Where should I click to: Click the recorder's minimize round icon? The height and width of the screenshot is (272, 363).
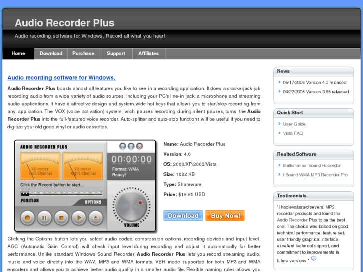131,146
